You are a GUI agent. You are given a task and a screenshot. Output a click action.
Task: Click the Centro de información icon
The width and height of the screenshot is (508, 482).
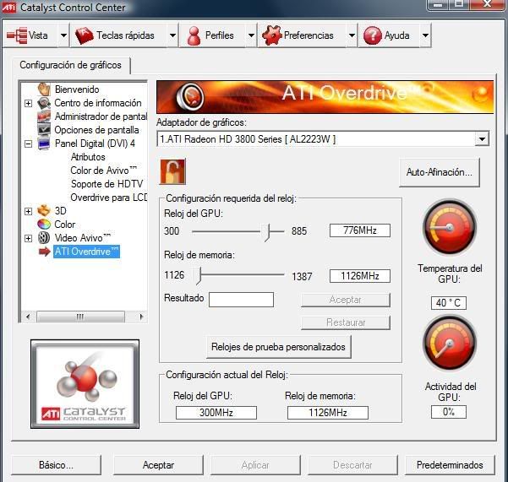pos(44,103)
